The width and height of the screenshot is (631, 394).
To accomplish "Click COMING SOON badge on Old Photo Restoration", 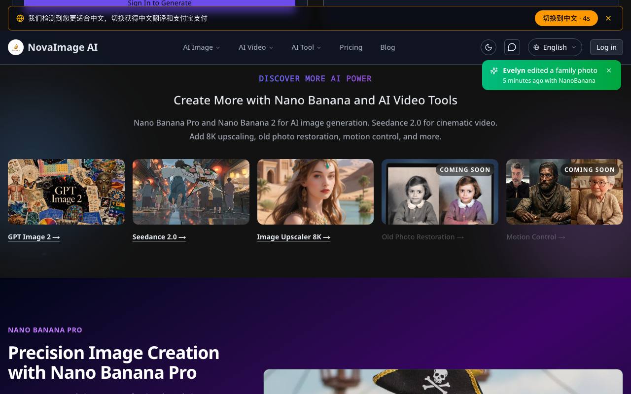I will (465, 169).
